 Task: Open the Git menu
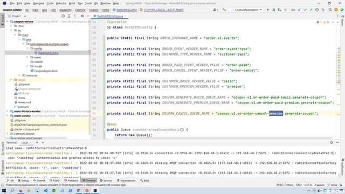(96, 3)
